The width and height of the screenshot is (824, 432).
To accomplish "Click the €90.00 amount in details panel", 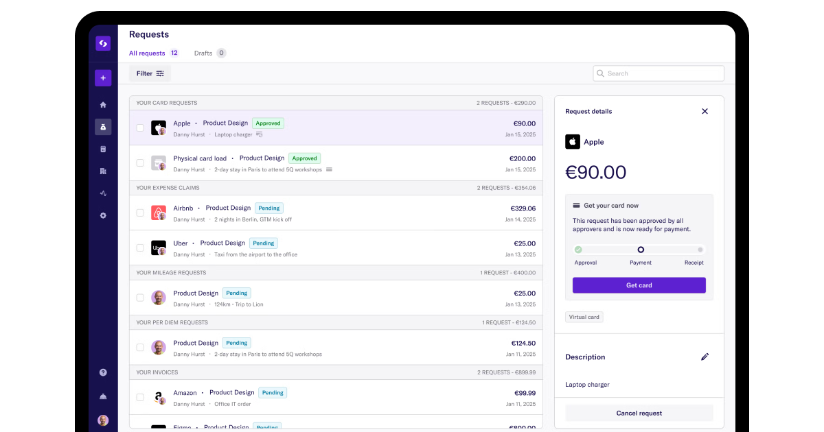I will click(596, 172).
